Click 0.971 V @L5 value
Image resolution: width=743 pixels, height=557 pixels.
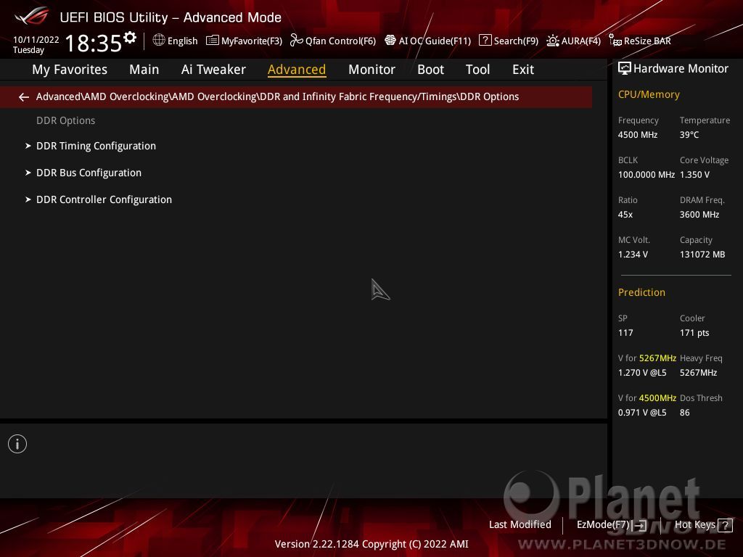[642, 413]
